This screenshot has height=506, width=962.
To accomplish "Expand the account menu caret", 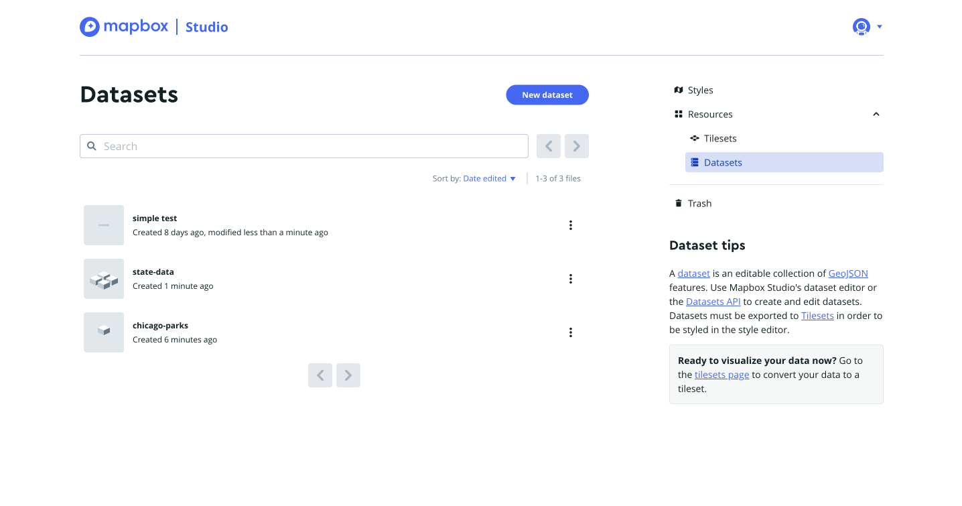I will (880, 27).
